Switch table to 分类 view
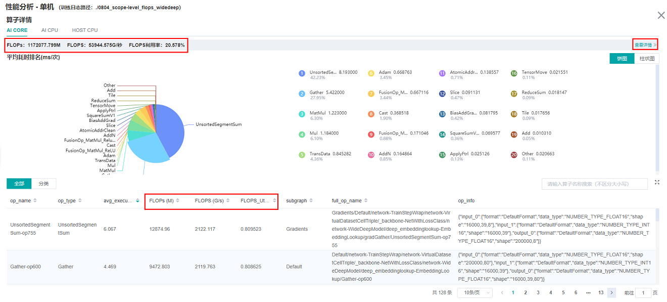The height and width of the screenshot is (302, 667). coord(43,184)
